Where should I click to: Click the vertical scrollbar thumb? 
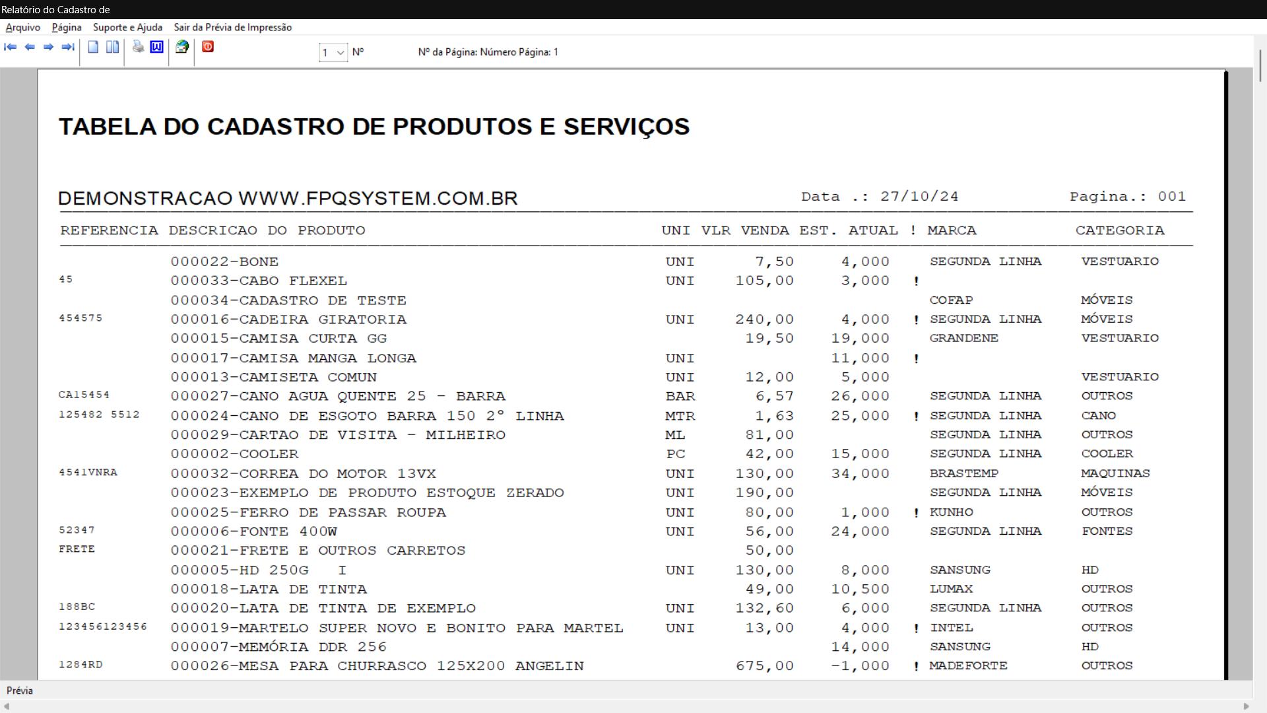(x=1260, y=65)
